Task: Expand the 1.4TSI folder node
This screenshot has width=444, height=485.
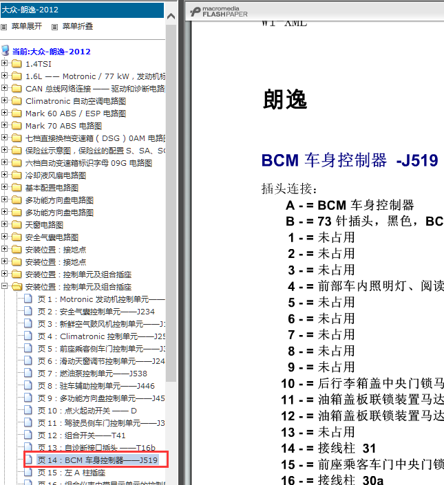Action: pos(4,63)
